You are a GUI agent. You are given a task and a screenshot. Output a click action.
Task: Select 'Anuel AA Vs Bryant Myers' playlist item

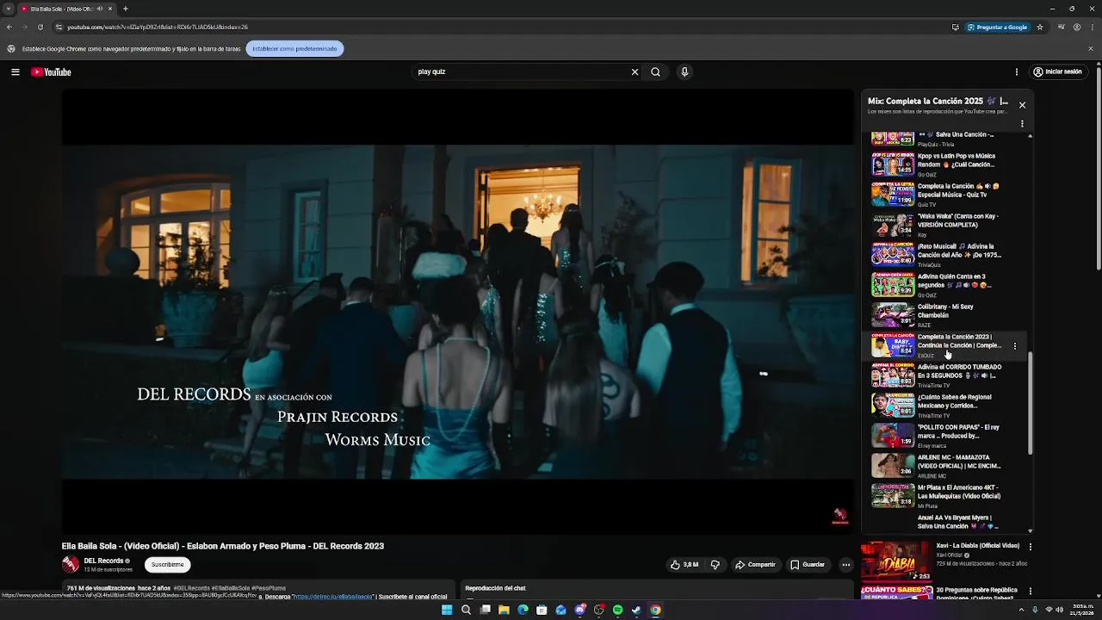tap(946, 523)
